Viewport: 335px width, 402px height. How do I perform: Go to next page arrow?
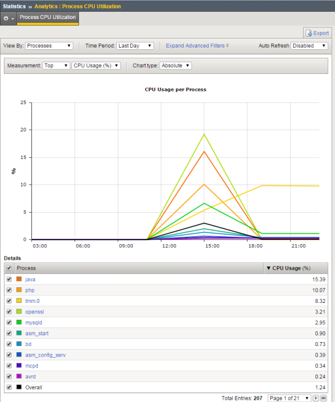pyautogui.click(x=315, y=398)
